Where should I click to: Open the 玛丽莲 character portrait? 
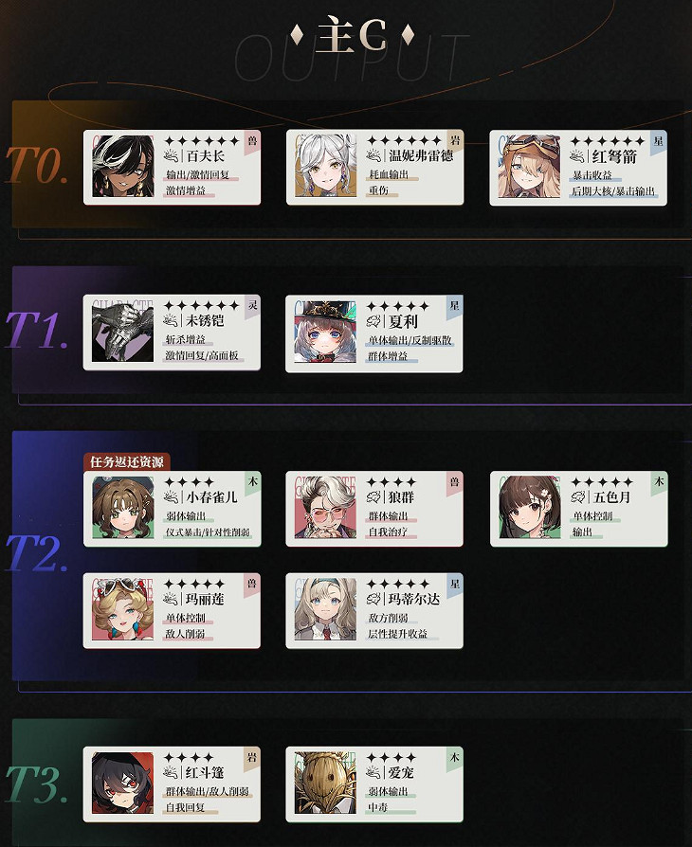(123, 609)
